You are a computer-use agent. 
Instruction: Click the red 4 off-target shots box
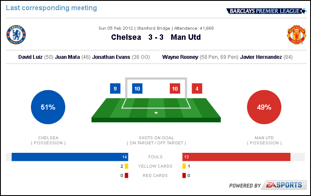pyautogui.click(x=197, y=88)
